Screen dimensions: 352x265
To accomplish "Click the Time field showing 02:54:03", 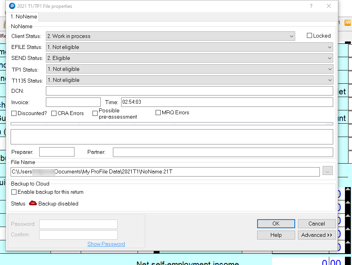I will (x=227, y=102).
